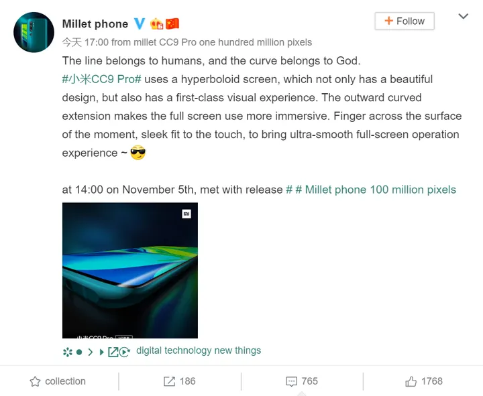Click the blue verified V badge
Screen dimensions: 483x396
140,23
